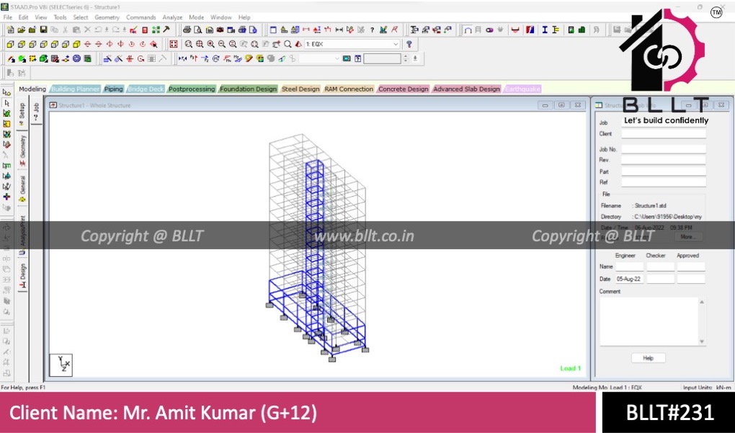Open the File menu

pos(7,17)
